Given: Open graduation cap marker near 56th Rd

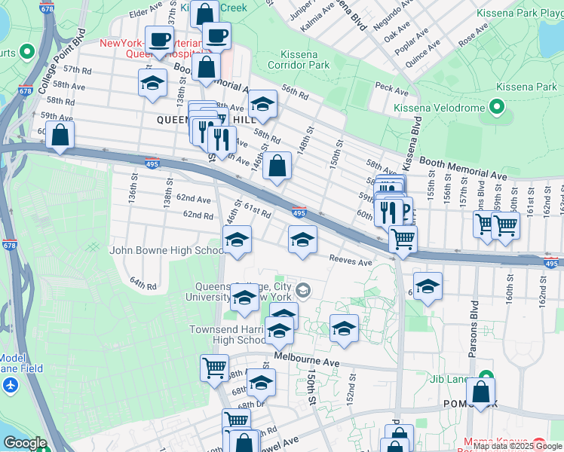Looking at the screenshot, I should [x=262, y=106].
